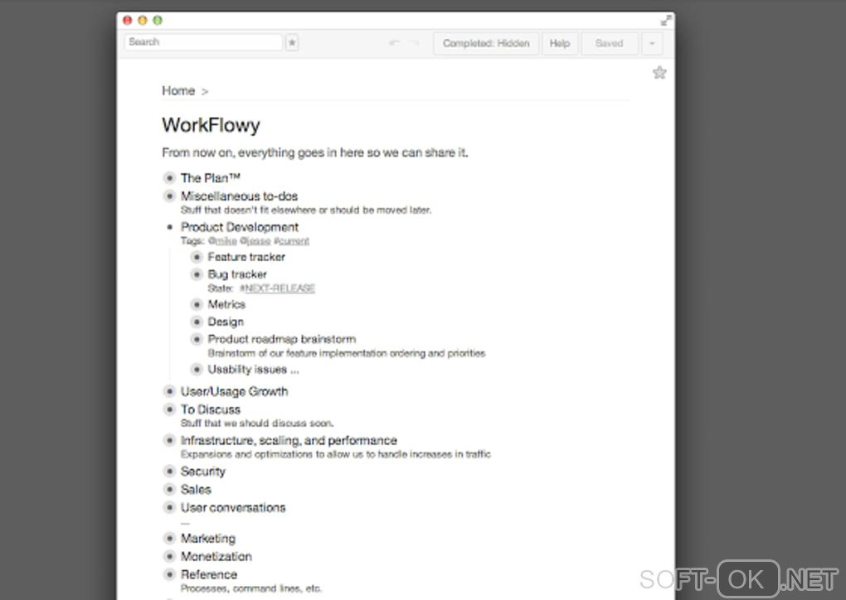Click the WorkFlowy title heading
The width and height of the screenshot is (846, 600).
[x=211, y=125]
